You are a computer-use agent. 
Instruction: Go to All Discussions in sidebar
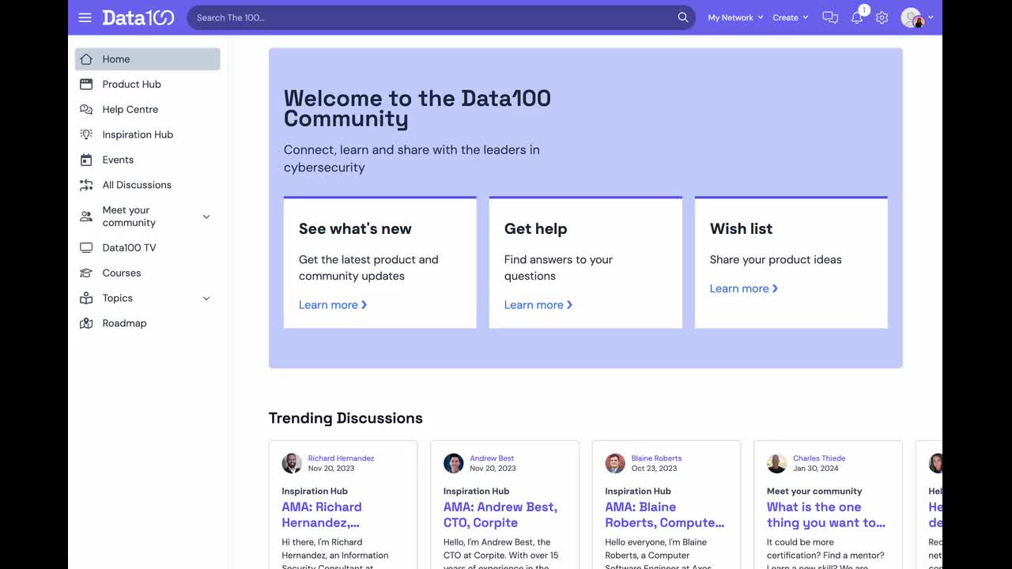[x=137, y=185]
